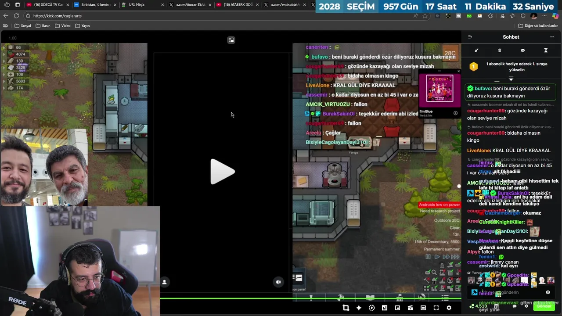Open stream statistics bar-chart icon
The width and height of the screenshot is (562, 316).
[x=385, y=308]
